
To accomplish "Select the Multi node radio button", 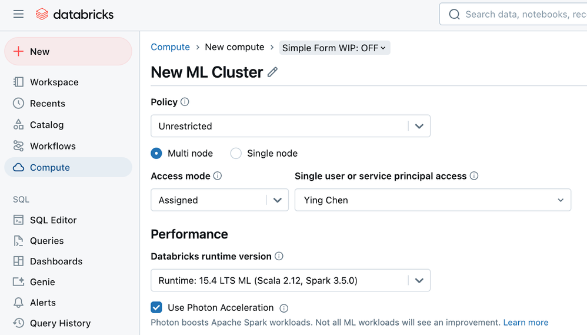I will click(156, 154).
